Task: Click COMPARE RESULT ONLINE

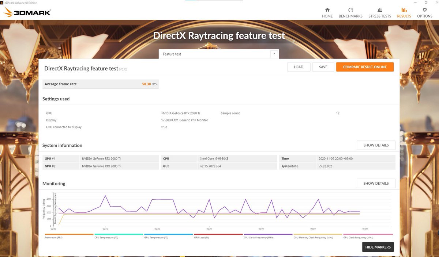Action: click(x=365, y=67)
